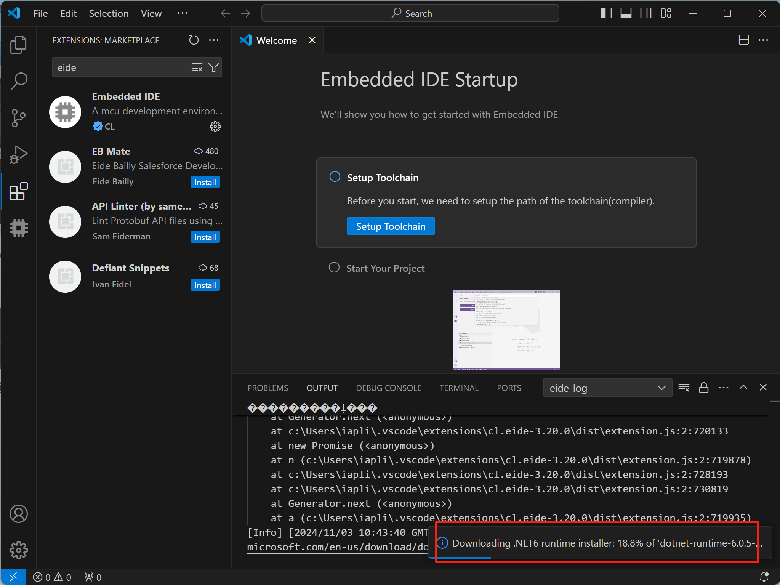Select the Extensions view icon
Viewport: 780px width, 585px height.
coord(18,191)
